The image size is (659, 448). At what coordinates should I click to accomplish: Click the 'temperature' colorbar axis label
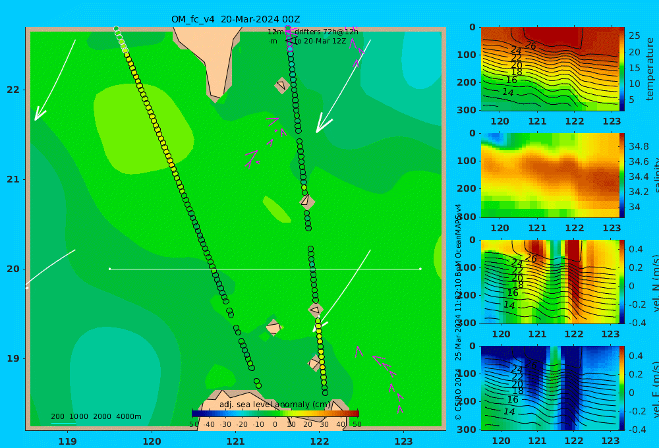point(650,69)
